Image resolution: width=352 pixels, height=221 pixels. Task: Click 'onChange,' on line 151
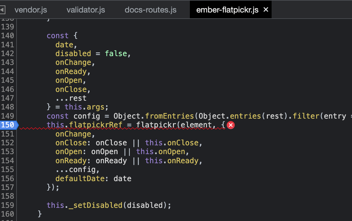click(x=75, y=134)
